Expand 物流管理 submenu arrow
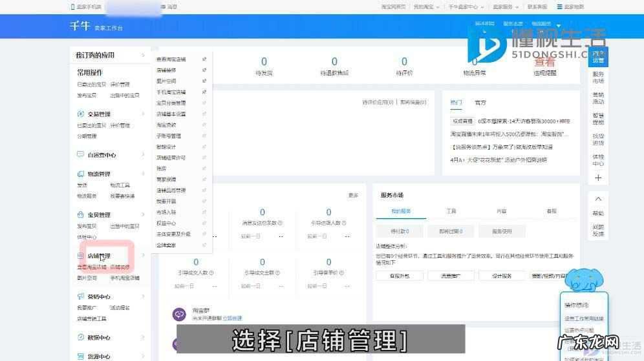Viewport: 644px width, 361px height. pyautogui.click(x=144, y=174)
